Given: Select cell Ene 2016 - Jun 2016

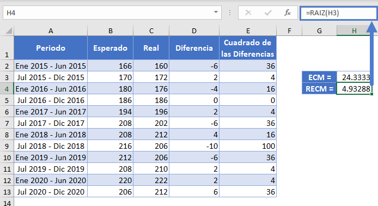Looking at the screenshot, I should (x=51, y=89).
